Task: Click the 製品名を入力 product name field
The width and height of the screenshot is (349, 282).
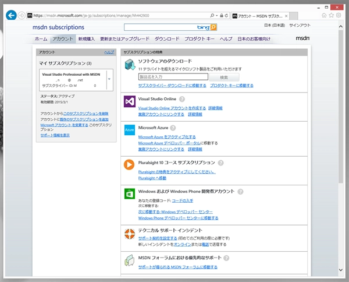Action: (x=173, y=77)
